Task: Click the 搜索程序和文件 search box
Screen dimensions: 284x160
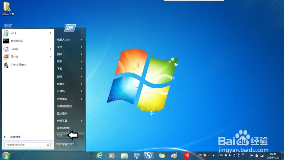Action: [26, 145]
